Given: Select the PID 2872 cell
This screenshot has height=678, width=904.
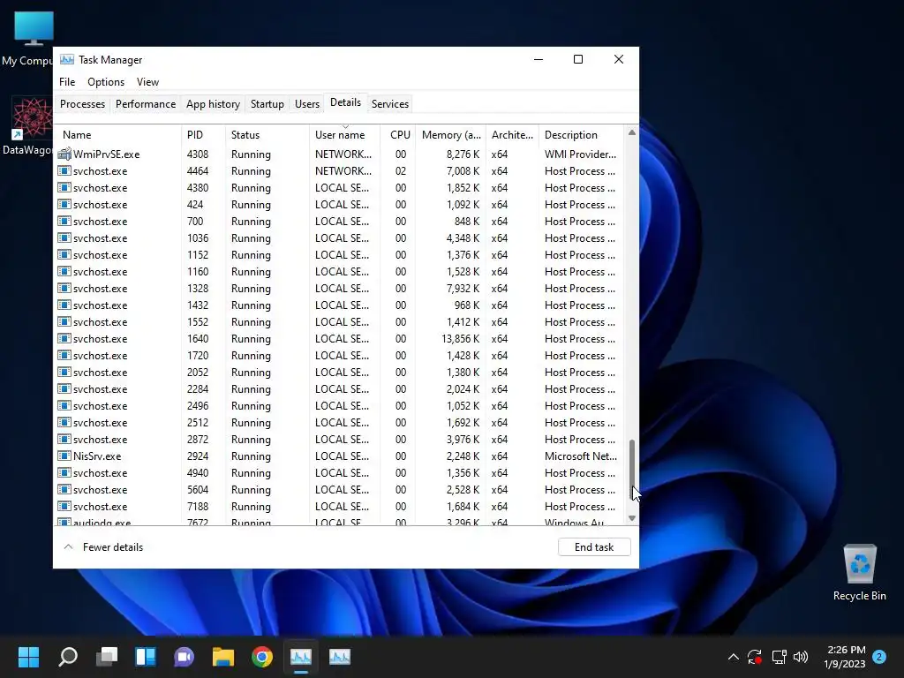Looking at the screenshot, I should point(198,440).
